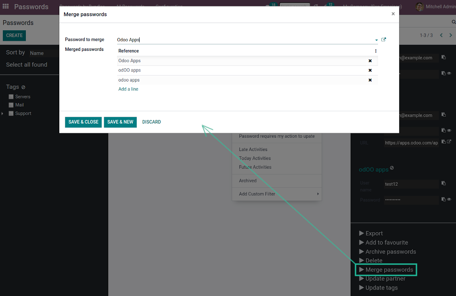
Task: Open the Sort by Name dropdown
Action: click(44, 53)
